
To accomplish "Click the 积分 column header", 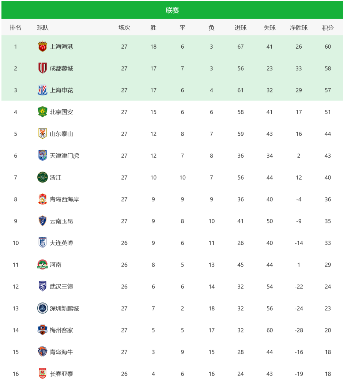I will 328,28.
